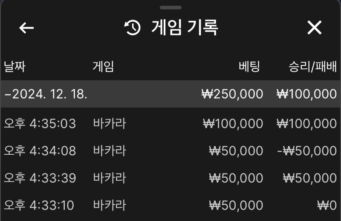The width and height of the screenshot is (341, 221).
Task: Close the 게임 기록 panel
Action: pos(314,28)
